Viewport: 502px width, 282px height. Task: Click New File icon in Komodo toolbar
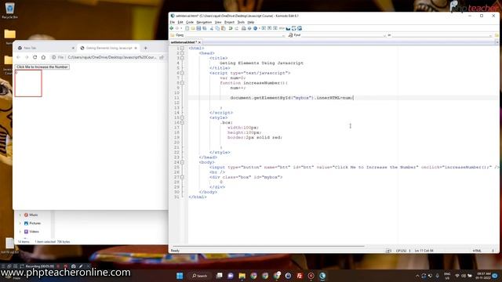(x=187, y=28)
